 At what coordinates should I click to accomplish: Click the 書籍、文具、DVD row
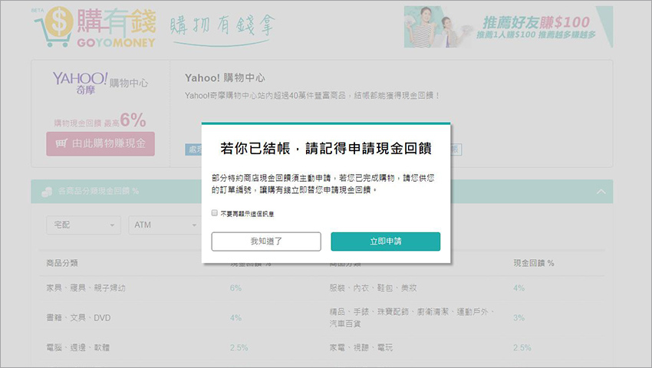(78, 317)
